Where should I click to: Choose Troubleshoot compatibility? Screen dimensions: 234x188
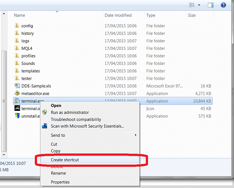click(76, 119)
